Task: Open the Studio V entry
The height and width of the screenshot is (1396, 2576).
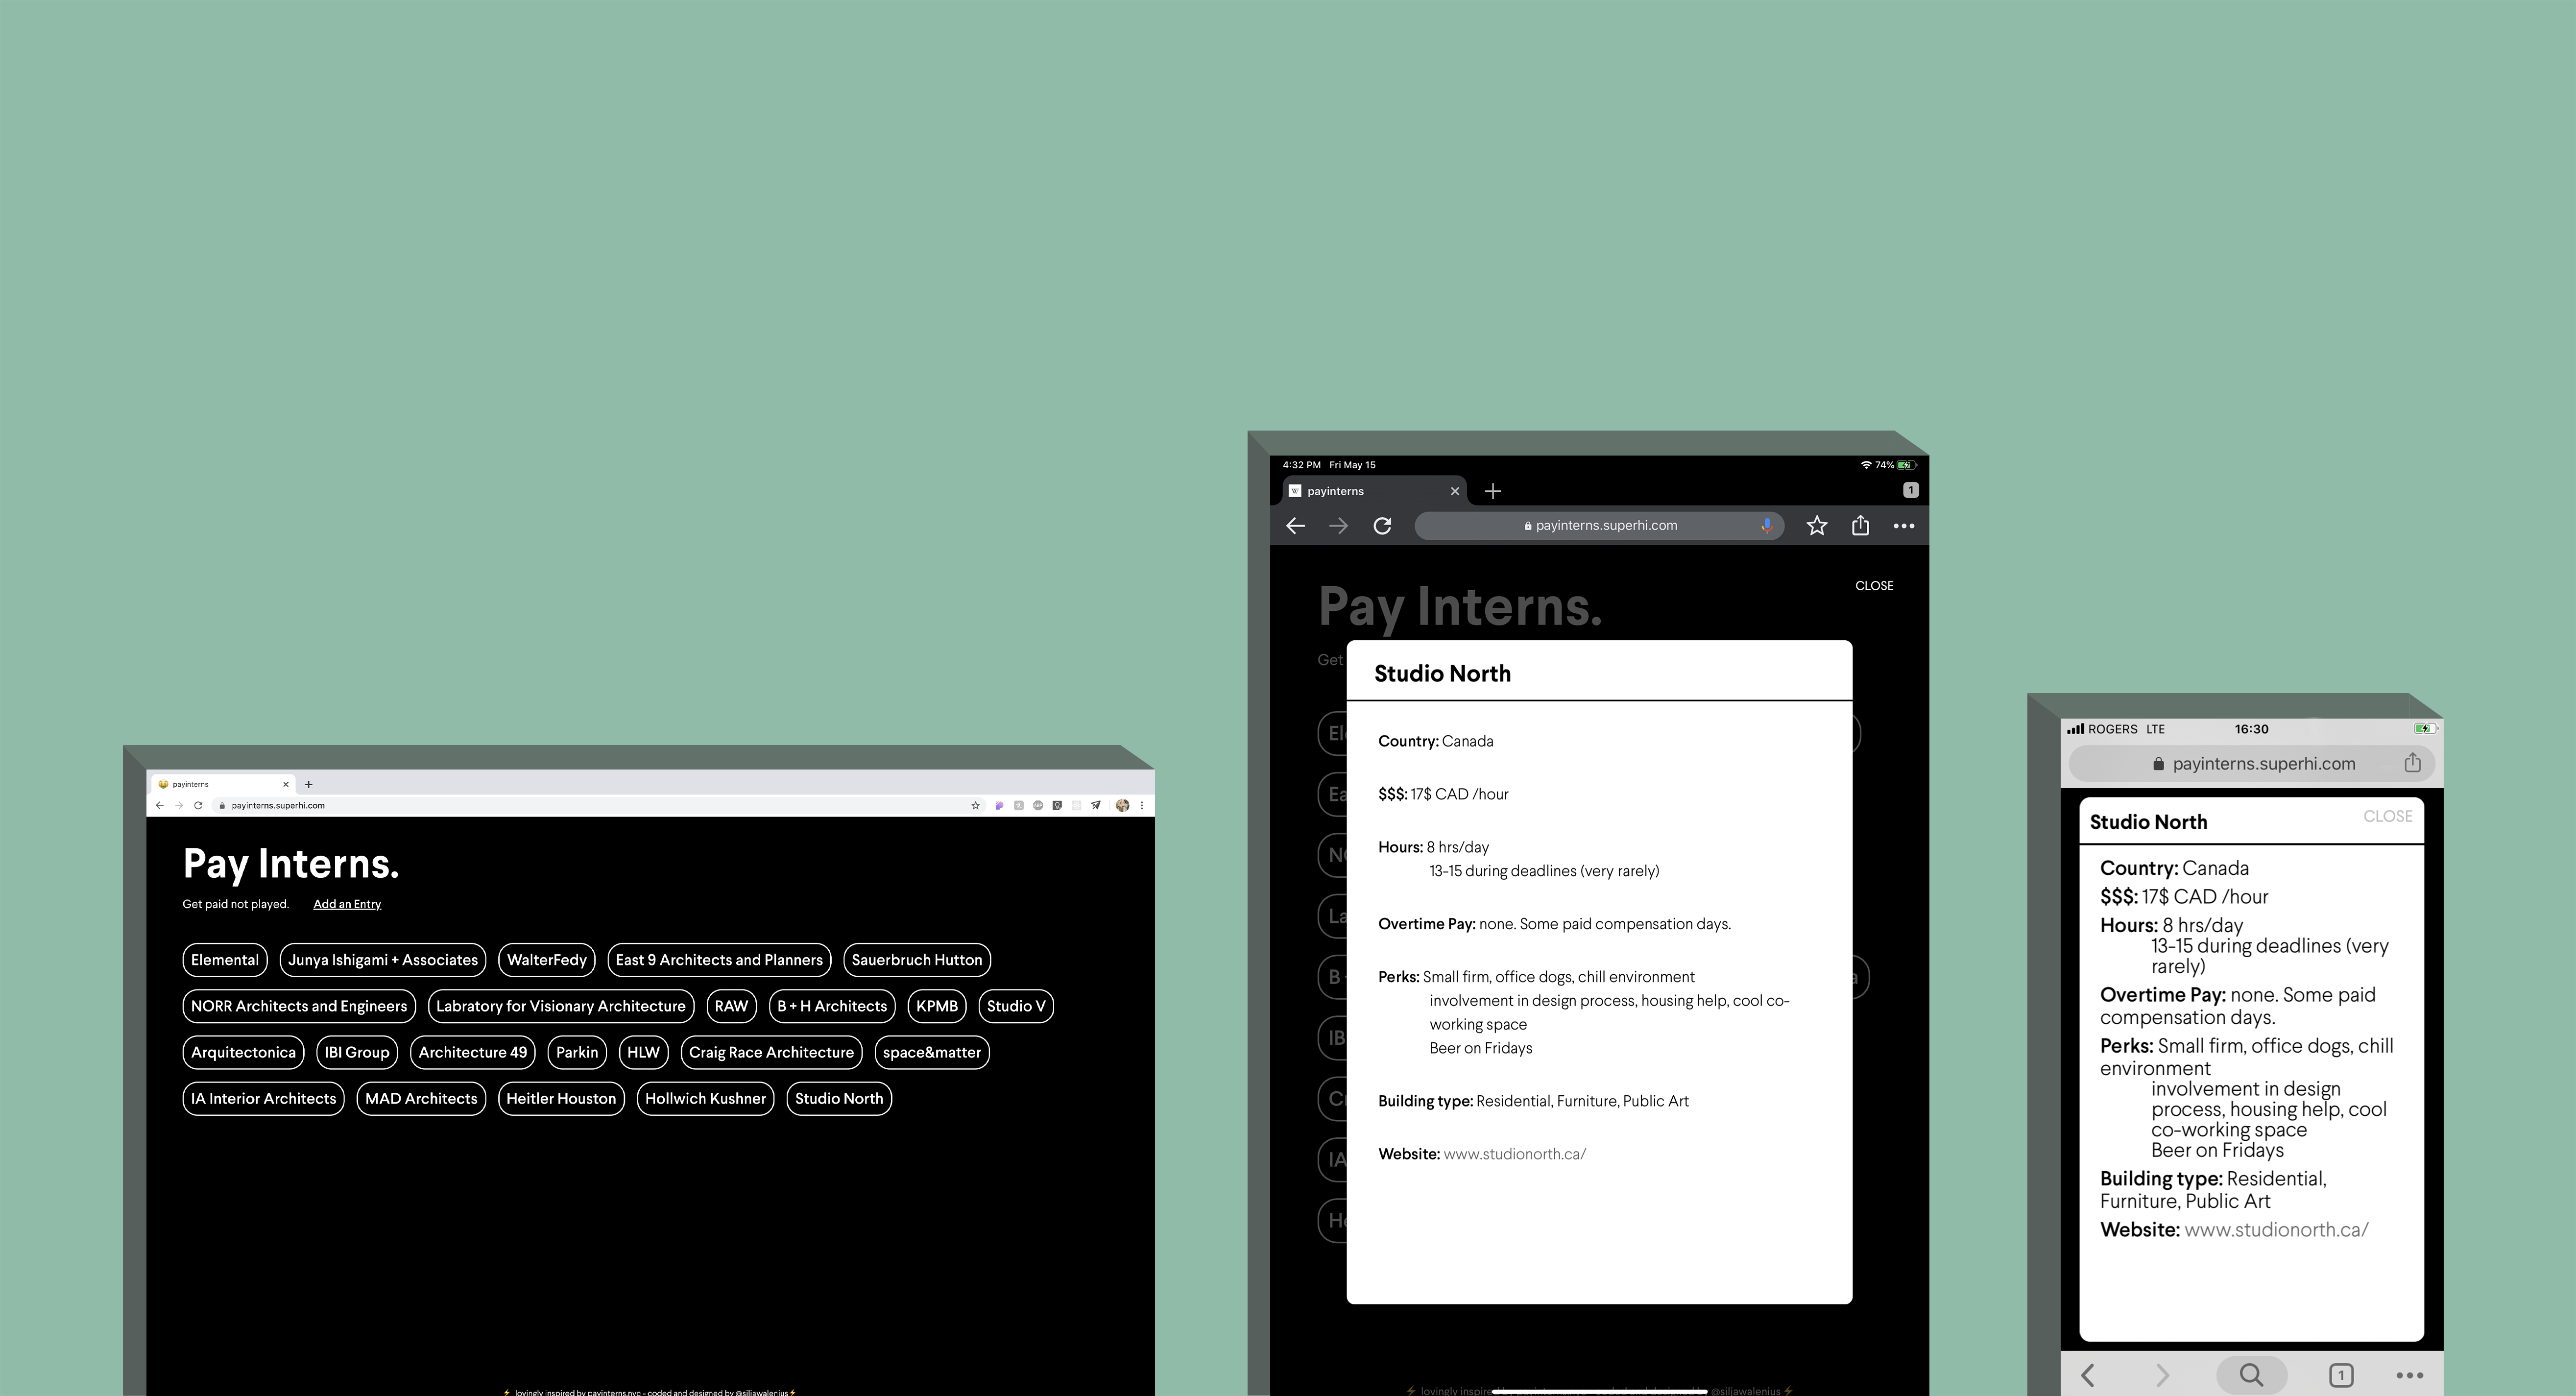Action: tap(1016, 1006)
